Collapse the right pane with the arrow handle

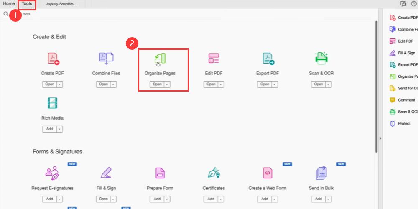(x=380, y=138)
